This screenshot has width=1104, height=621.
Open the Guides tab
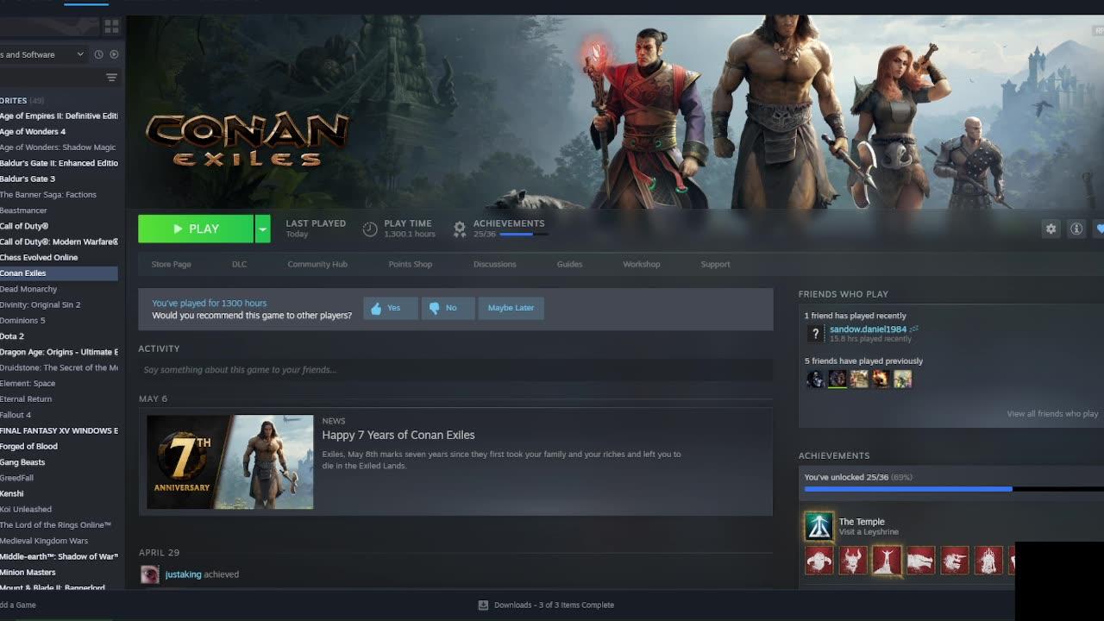569,265
